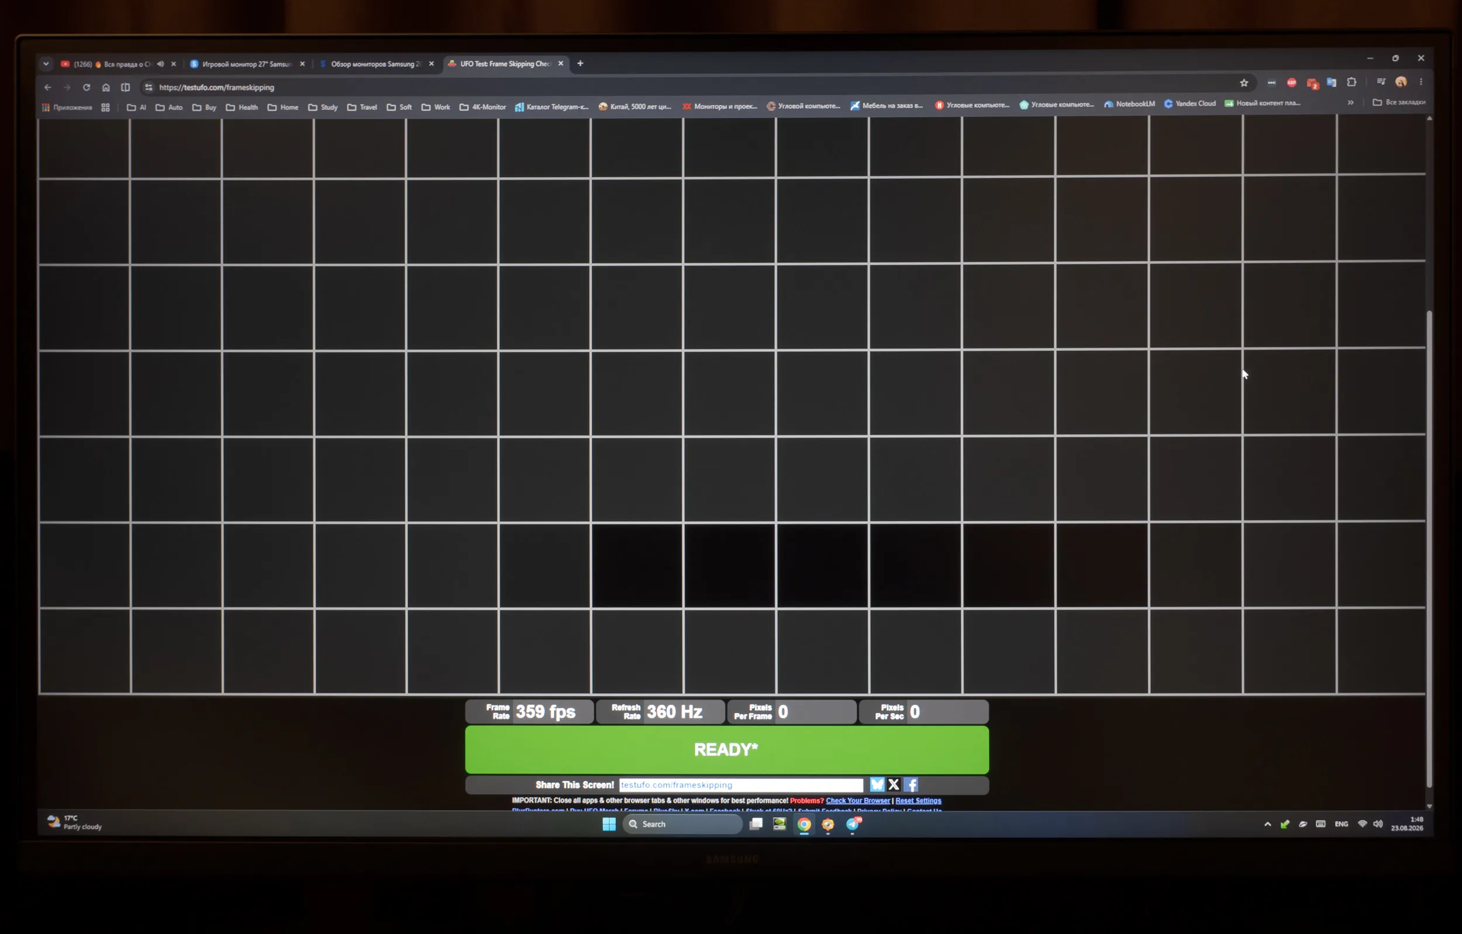View site information icon beside the URL

click(x=148, y=88)
